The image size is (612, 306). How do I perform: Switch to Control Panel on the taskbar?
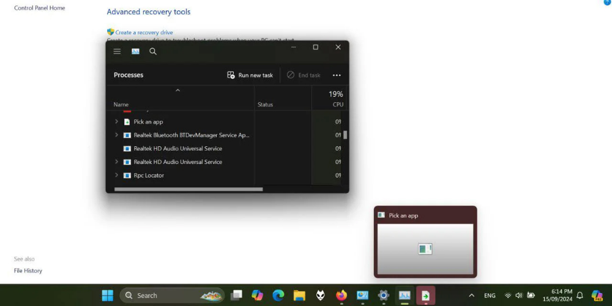pos(362,296)
